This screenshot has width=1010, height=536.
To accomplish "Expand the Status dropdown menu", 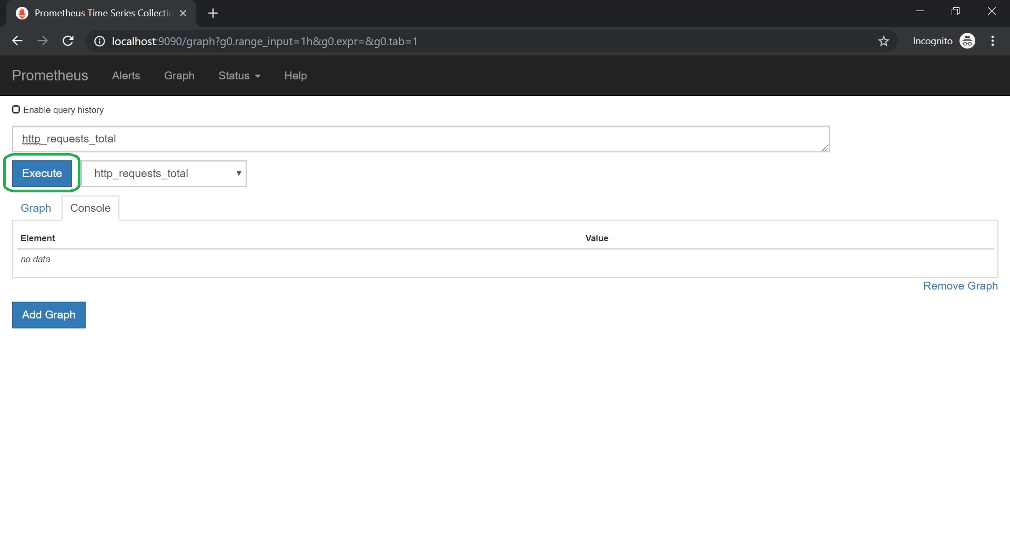I will (239, 76).
